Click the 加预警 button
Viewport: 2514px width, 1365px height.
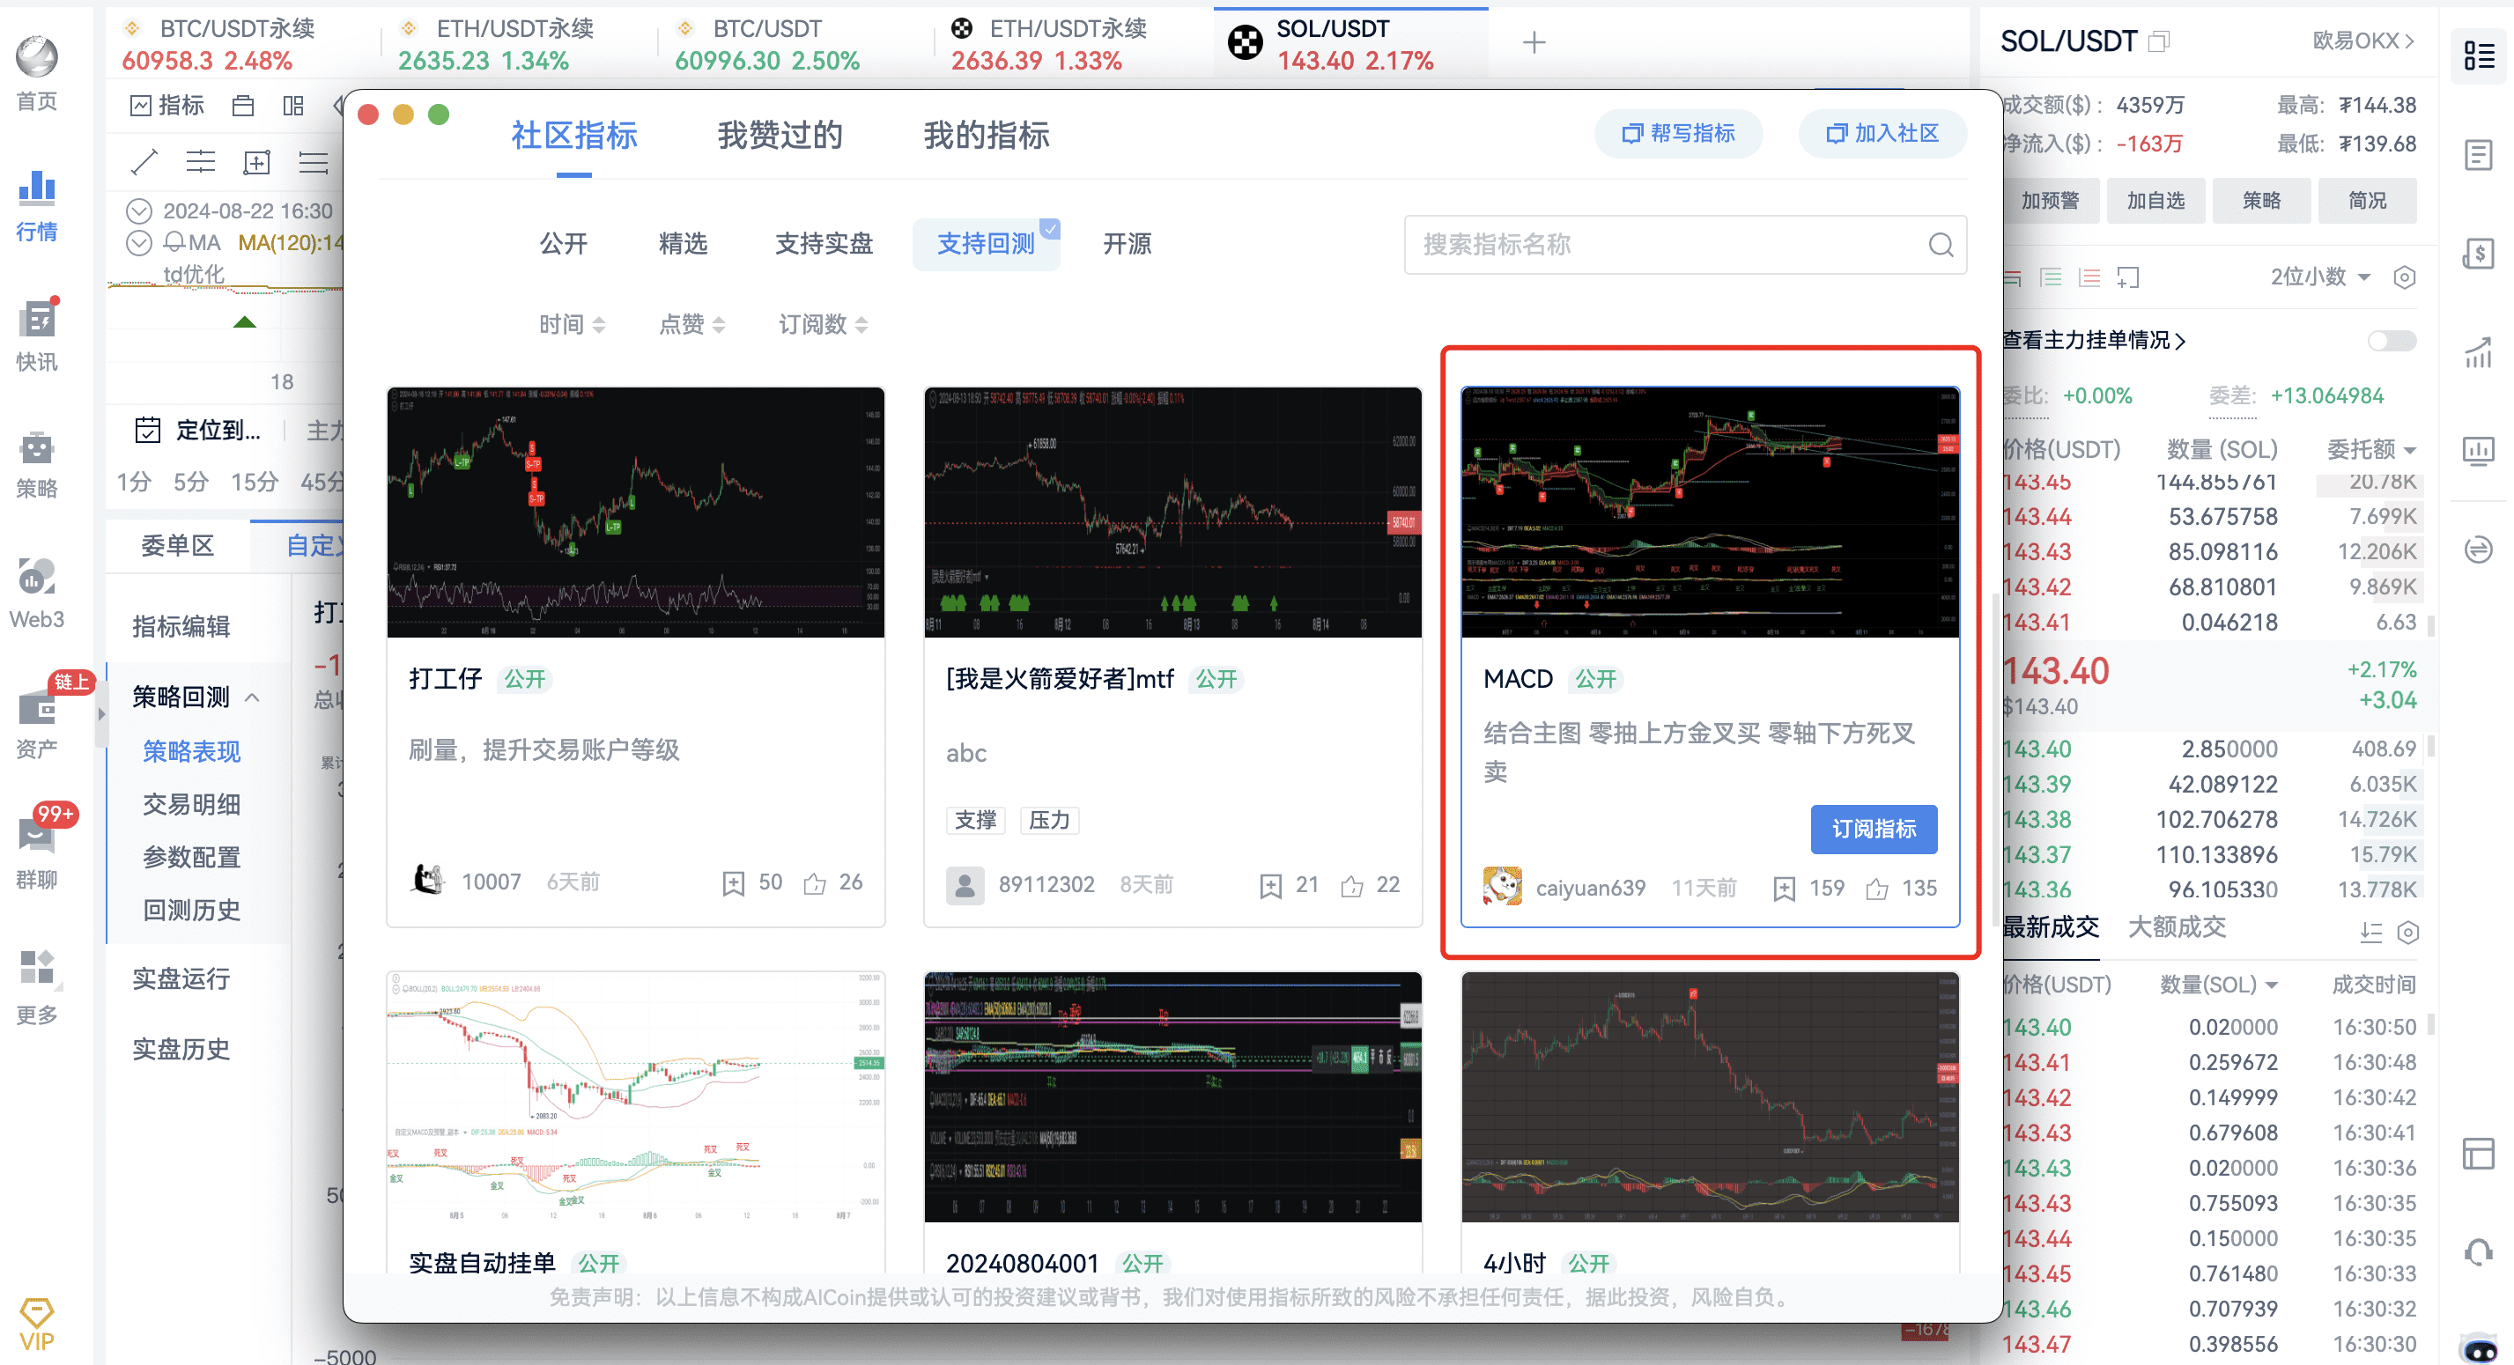2050,201
